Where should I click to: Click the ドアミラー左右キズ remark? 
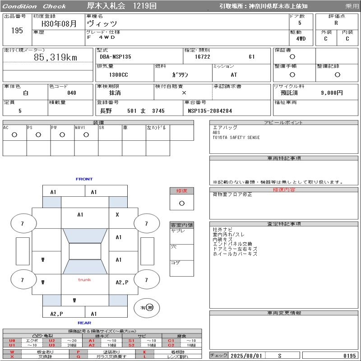point(235,249)
